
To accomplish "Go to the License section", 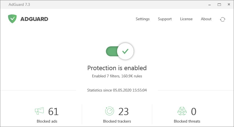I will [x=186, y=19].
